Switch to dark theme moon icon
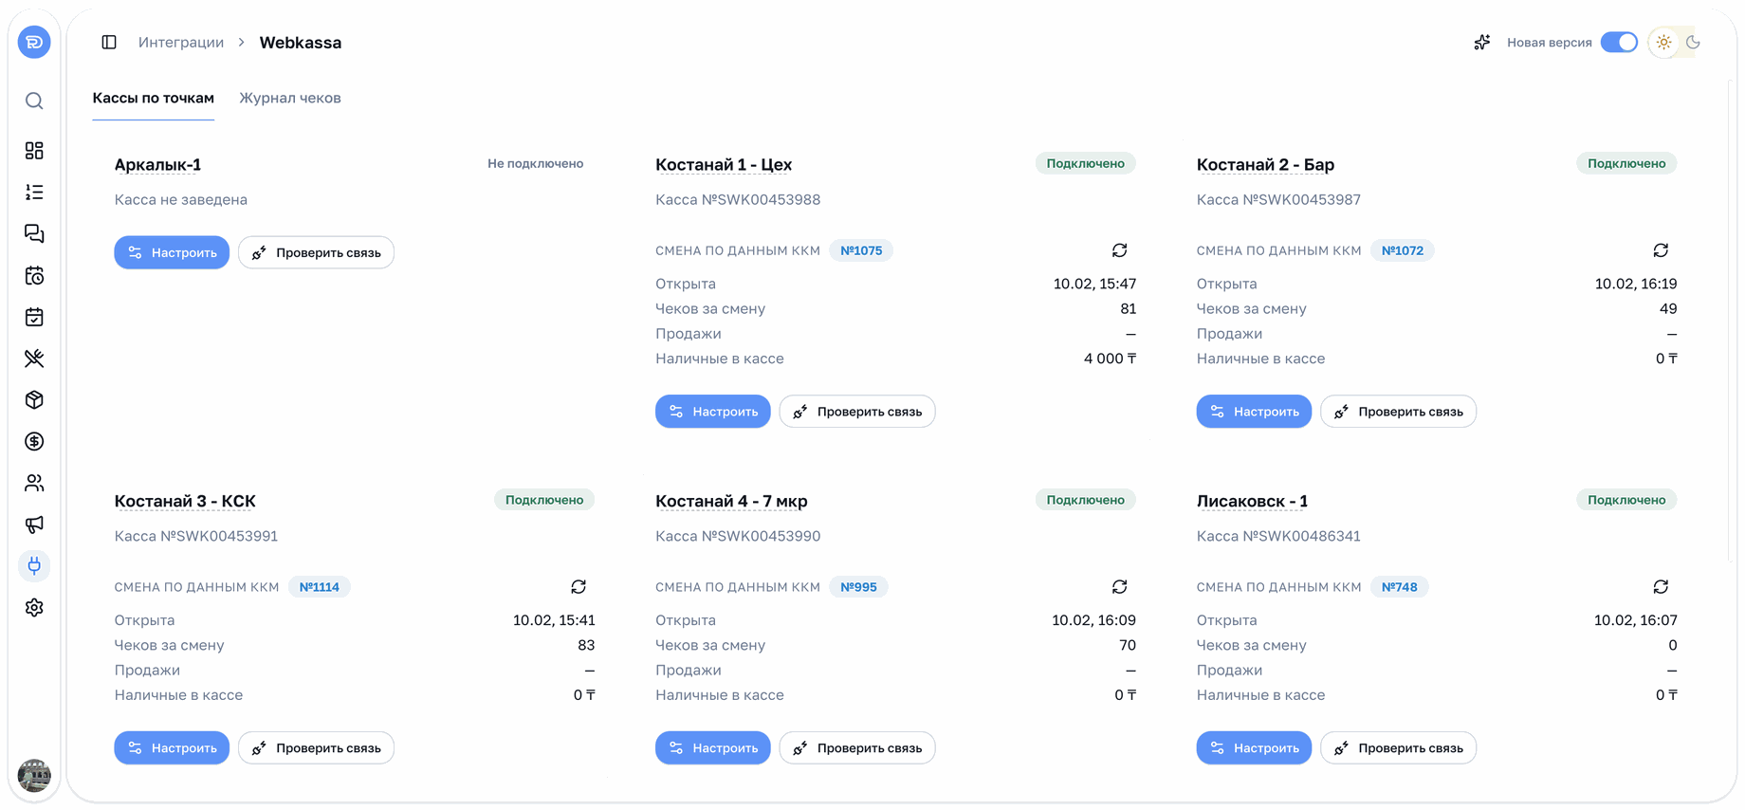The width and height of the screenshot is (1745, 810). (x=1693, y=43)
